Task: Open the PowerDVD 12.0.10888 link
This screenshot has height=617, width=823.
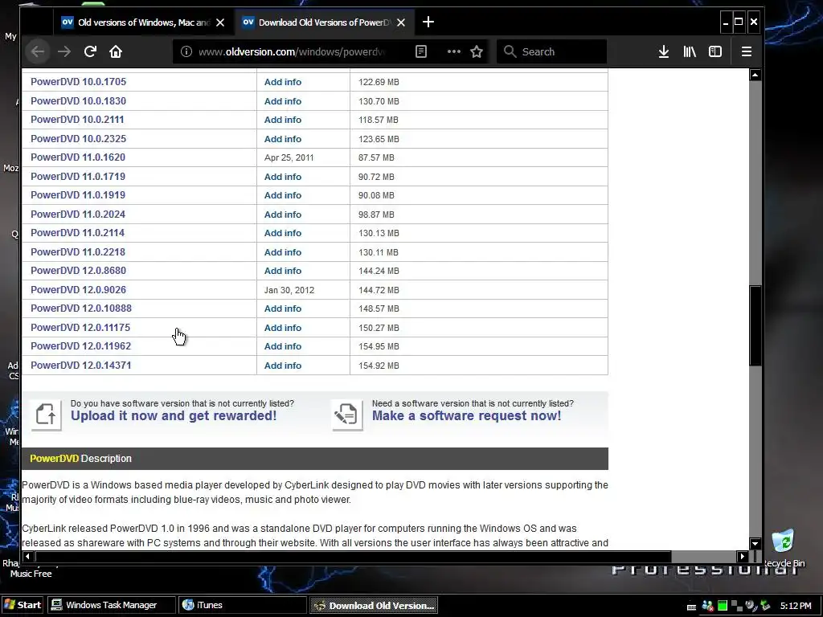Action: click(81, 308)
